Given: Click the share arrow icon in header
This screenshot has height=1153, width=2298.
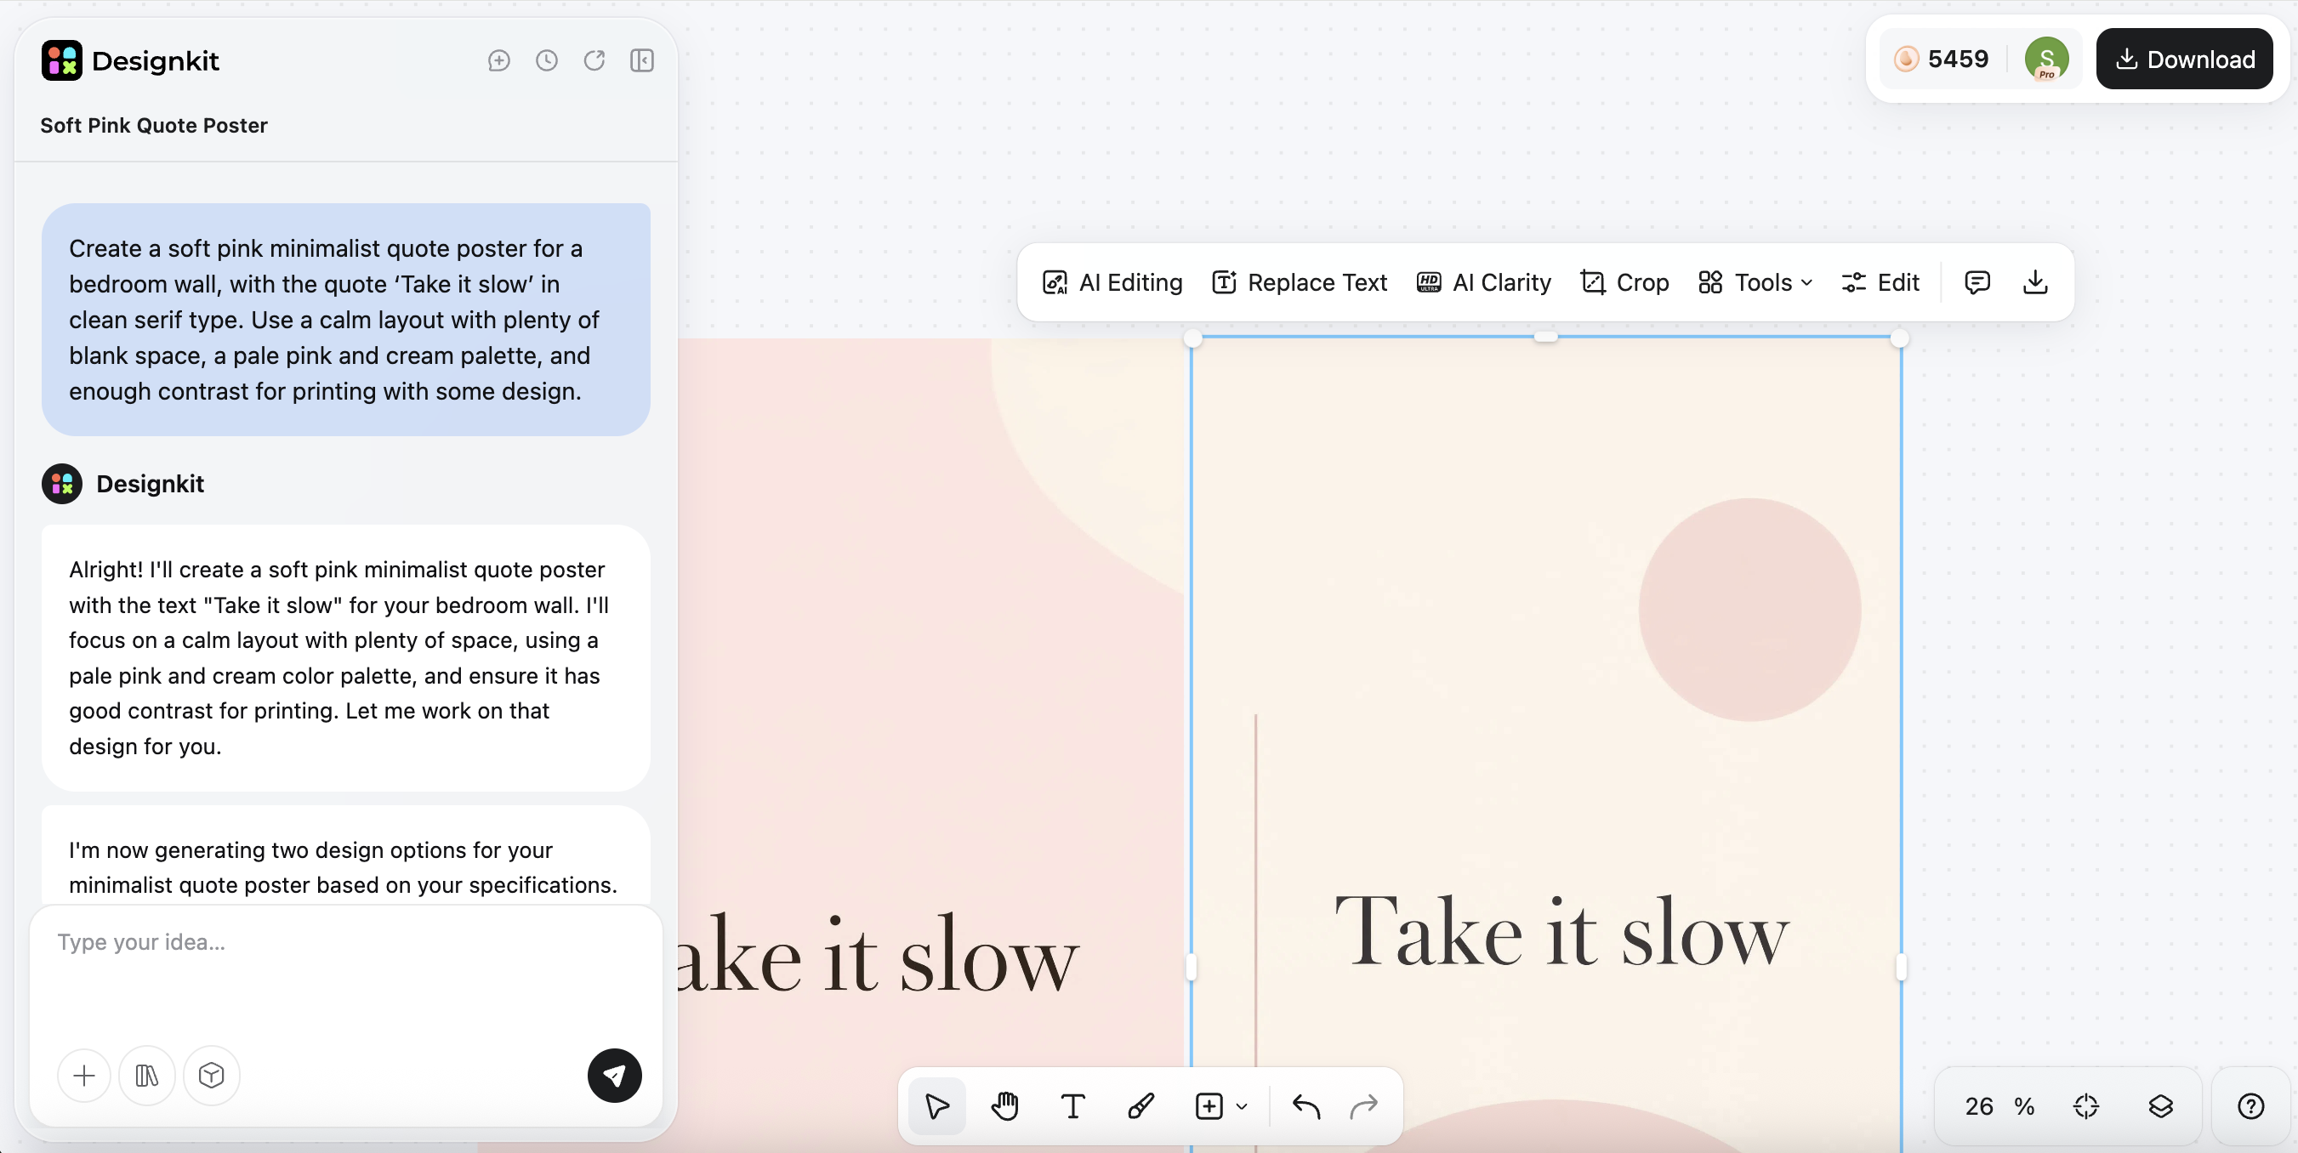Looking at the screenshot, I should pyautogui.click(x=595, y=60).
